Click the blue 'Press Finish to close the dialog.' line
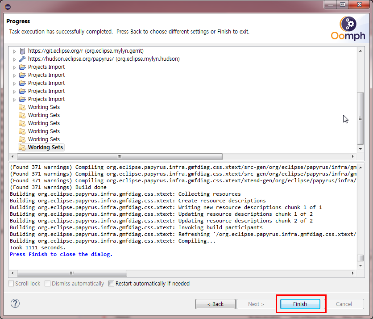373x319 pixels. click(61, 254)
